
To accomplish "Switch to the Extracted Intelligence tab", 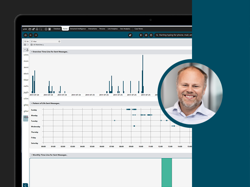I will (x=78, y=29).
